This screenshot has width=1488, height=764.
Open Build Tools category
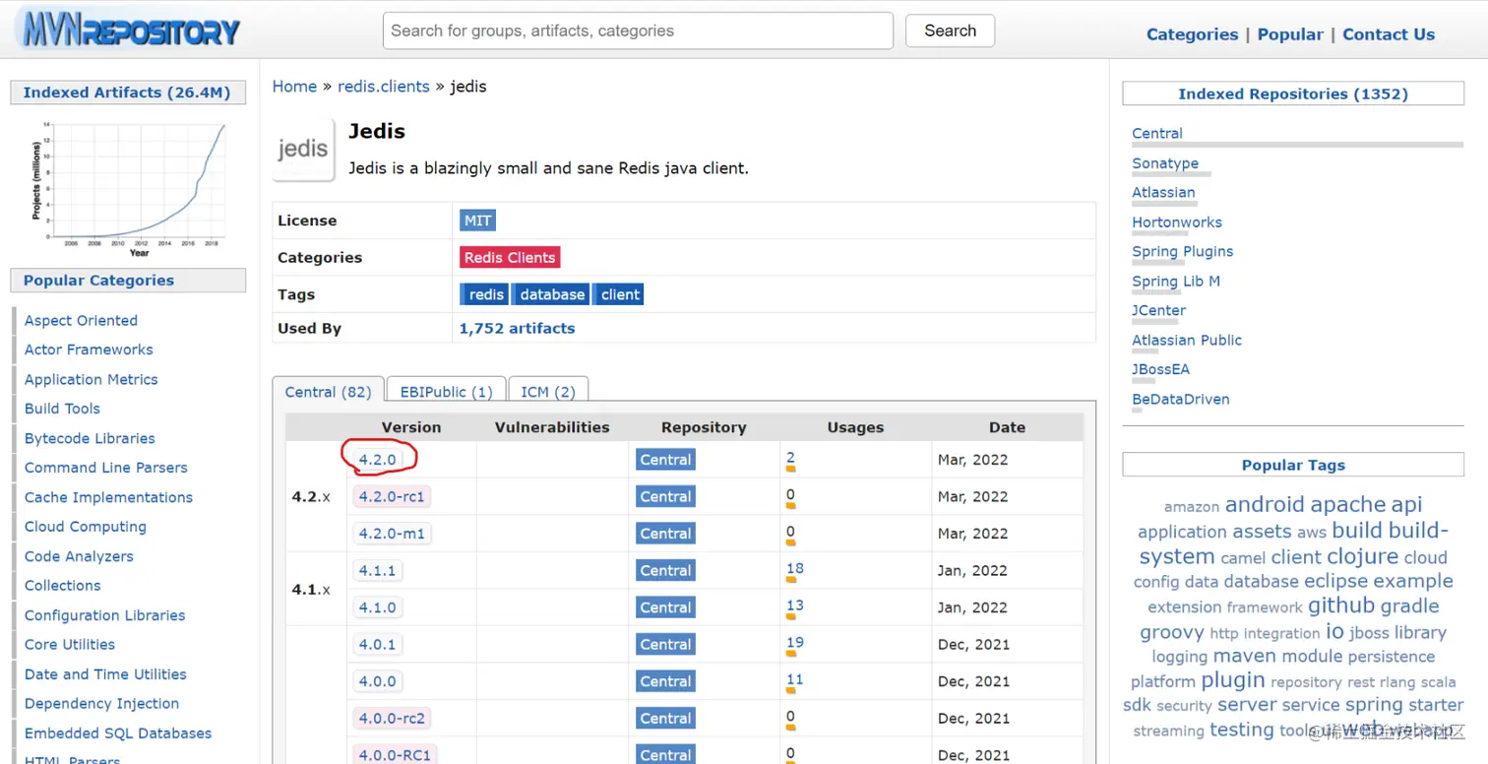[62, 409]
